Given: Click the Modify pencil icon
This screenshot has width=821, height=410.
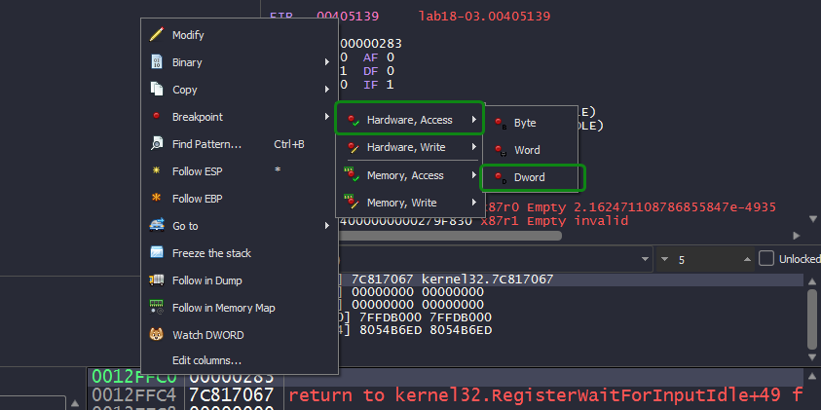Looking at the screenshot, I should (156, 35).
